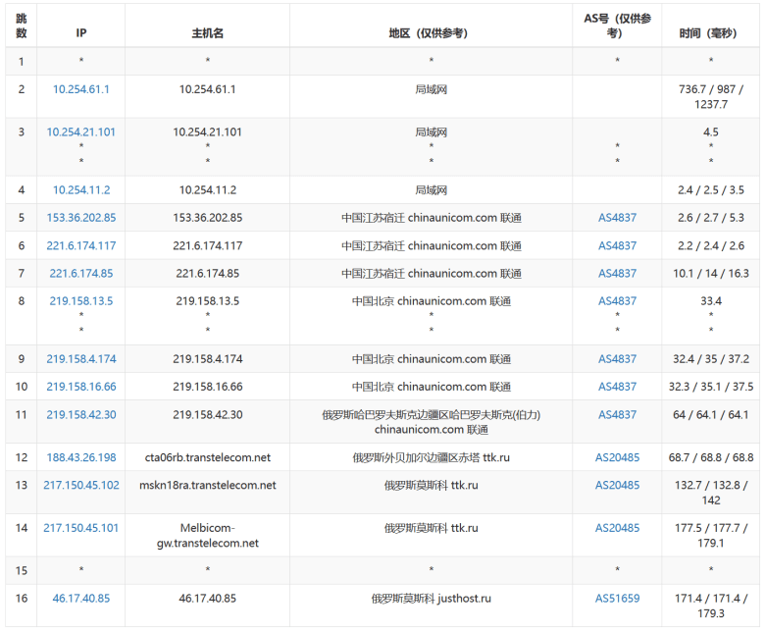
Task: Open IP link 217.150.45.102
Action: pos(81,486)
